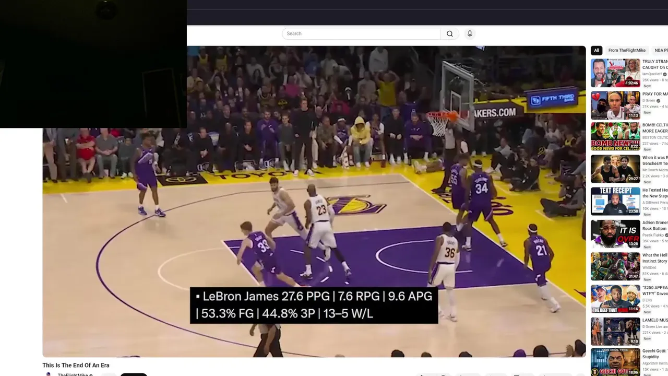This screenshot has height=376, width=668.
Task: Open 'THE BEEF THAT' 11:16 thumbnail
Action: [x=615, y=299]
